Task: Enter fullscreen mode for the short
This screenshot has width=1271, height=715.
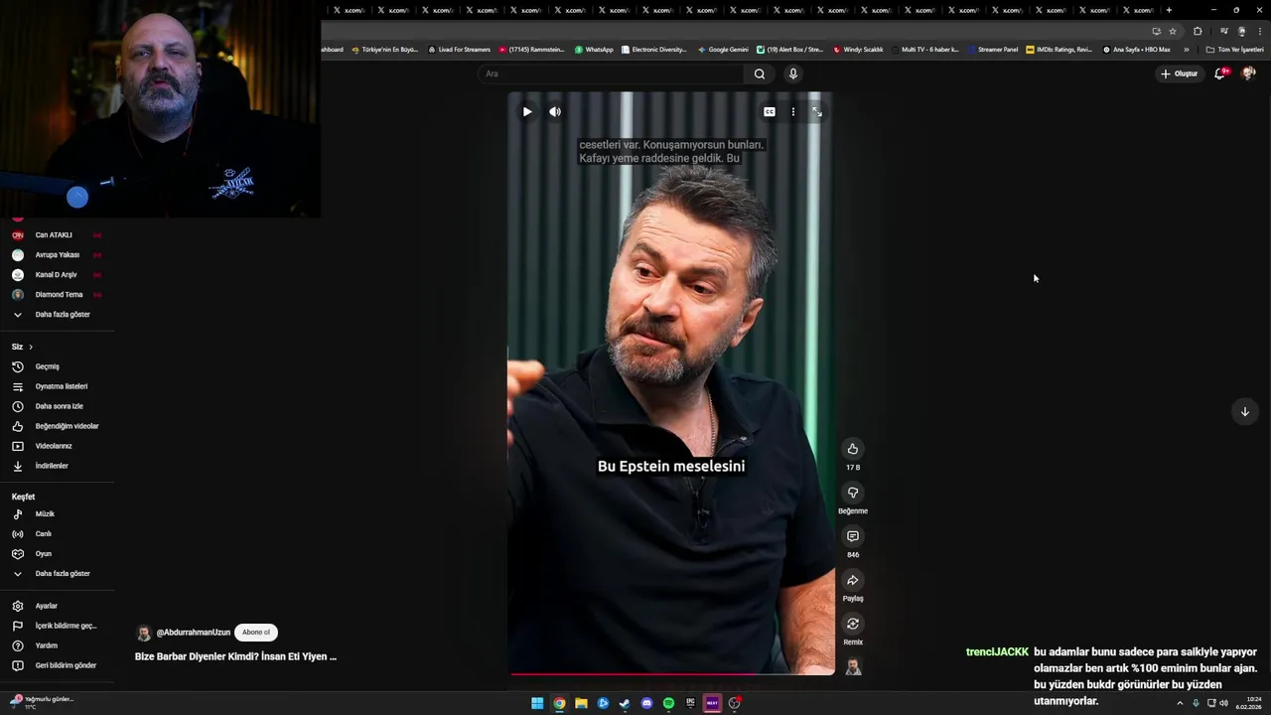Action: (817, 112)
